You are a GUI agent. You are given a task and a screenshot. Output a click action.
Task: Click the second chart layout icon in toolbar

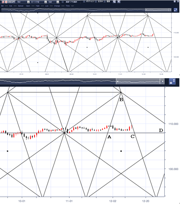coord(119,2)
